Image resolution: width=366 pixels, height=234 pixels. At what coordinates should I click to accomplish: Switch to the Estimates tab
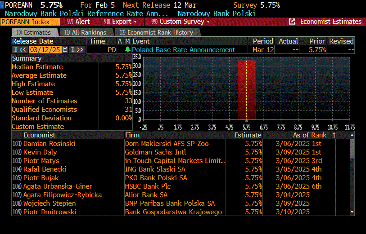pos(34,32)
